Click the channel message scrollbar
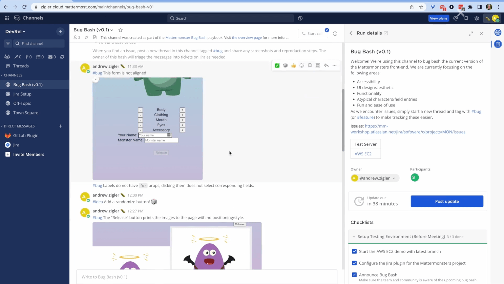The image size is (504, 284). click(343, 120)
